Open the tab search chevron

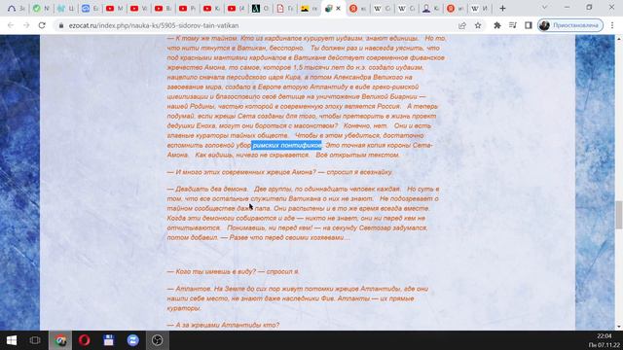click(x=544, y=8)
